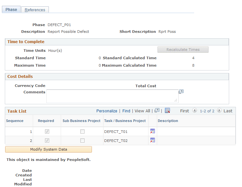
Task: Click the Report Possible Defect description text
Action: click(68, 32)
